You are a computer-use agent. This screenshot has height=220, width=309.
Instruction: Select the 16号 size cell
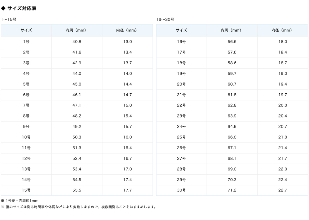[181, 42]
